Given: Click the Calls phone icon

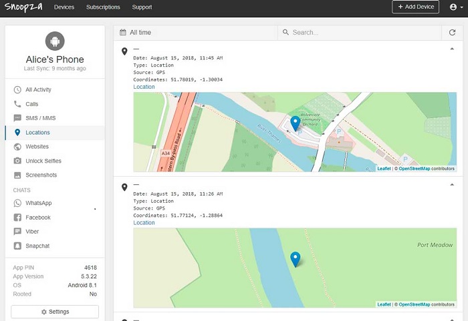Looking at the screenshot, I should [17, 104].
